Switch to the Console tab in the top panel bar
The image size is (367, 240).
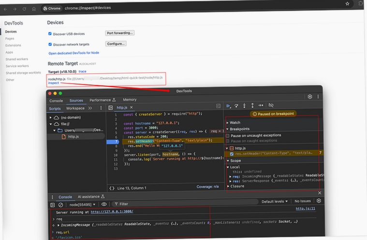[x=56, y=101]
